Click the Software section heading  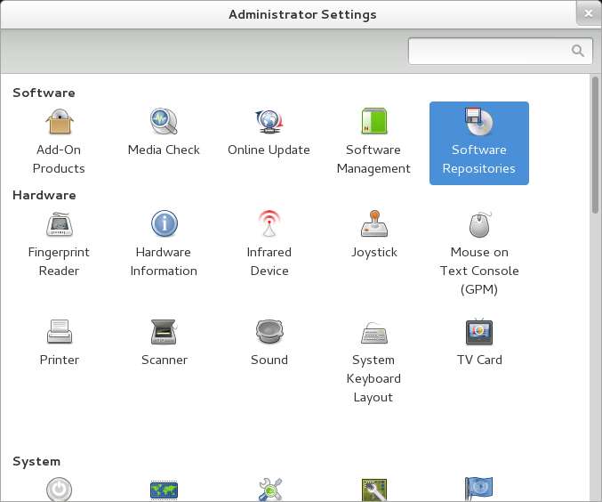tap(44, 93)
